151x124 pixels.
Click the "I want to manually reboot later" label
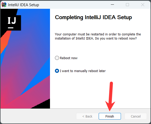click(83, 71)
